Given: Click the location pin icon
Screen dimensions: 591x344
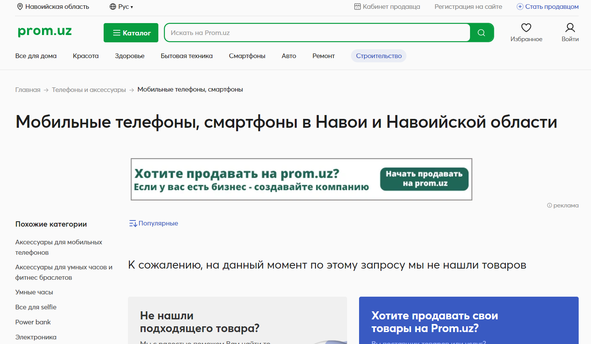Looking at the screenshot, I should (x=20, y=7).
